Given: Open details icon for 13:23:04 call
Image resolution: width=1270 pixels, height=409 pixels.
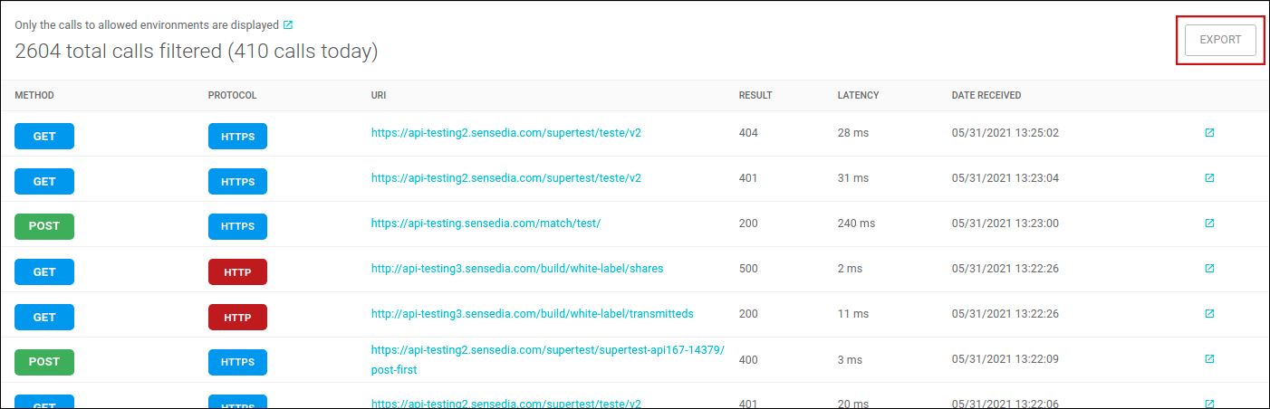Looking at the screenshot, I should pos(1209,178).
